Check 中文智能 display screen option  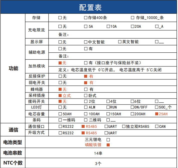[x=86, y=42]
